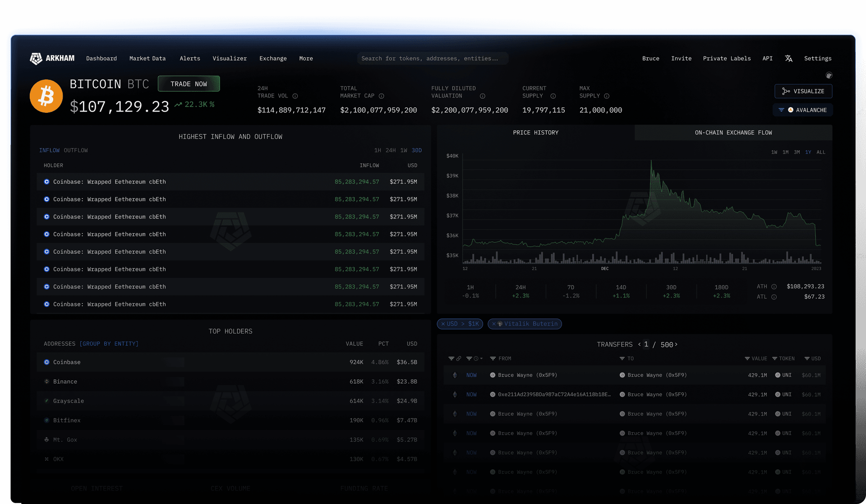Viewport: 866px width, 504px height.
Task: Go to next transfers page arrow
Action: point(676,345)
